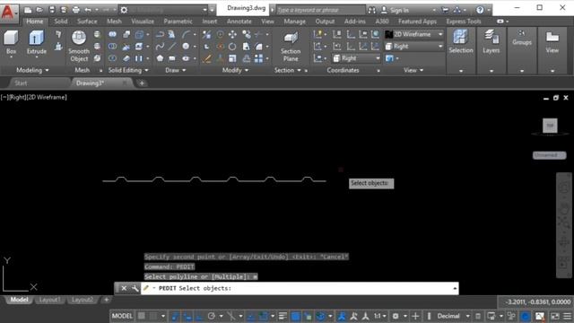Close the command line with X
Viewport: 574px width, 323px height.
(x=124, y=288)
